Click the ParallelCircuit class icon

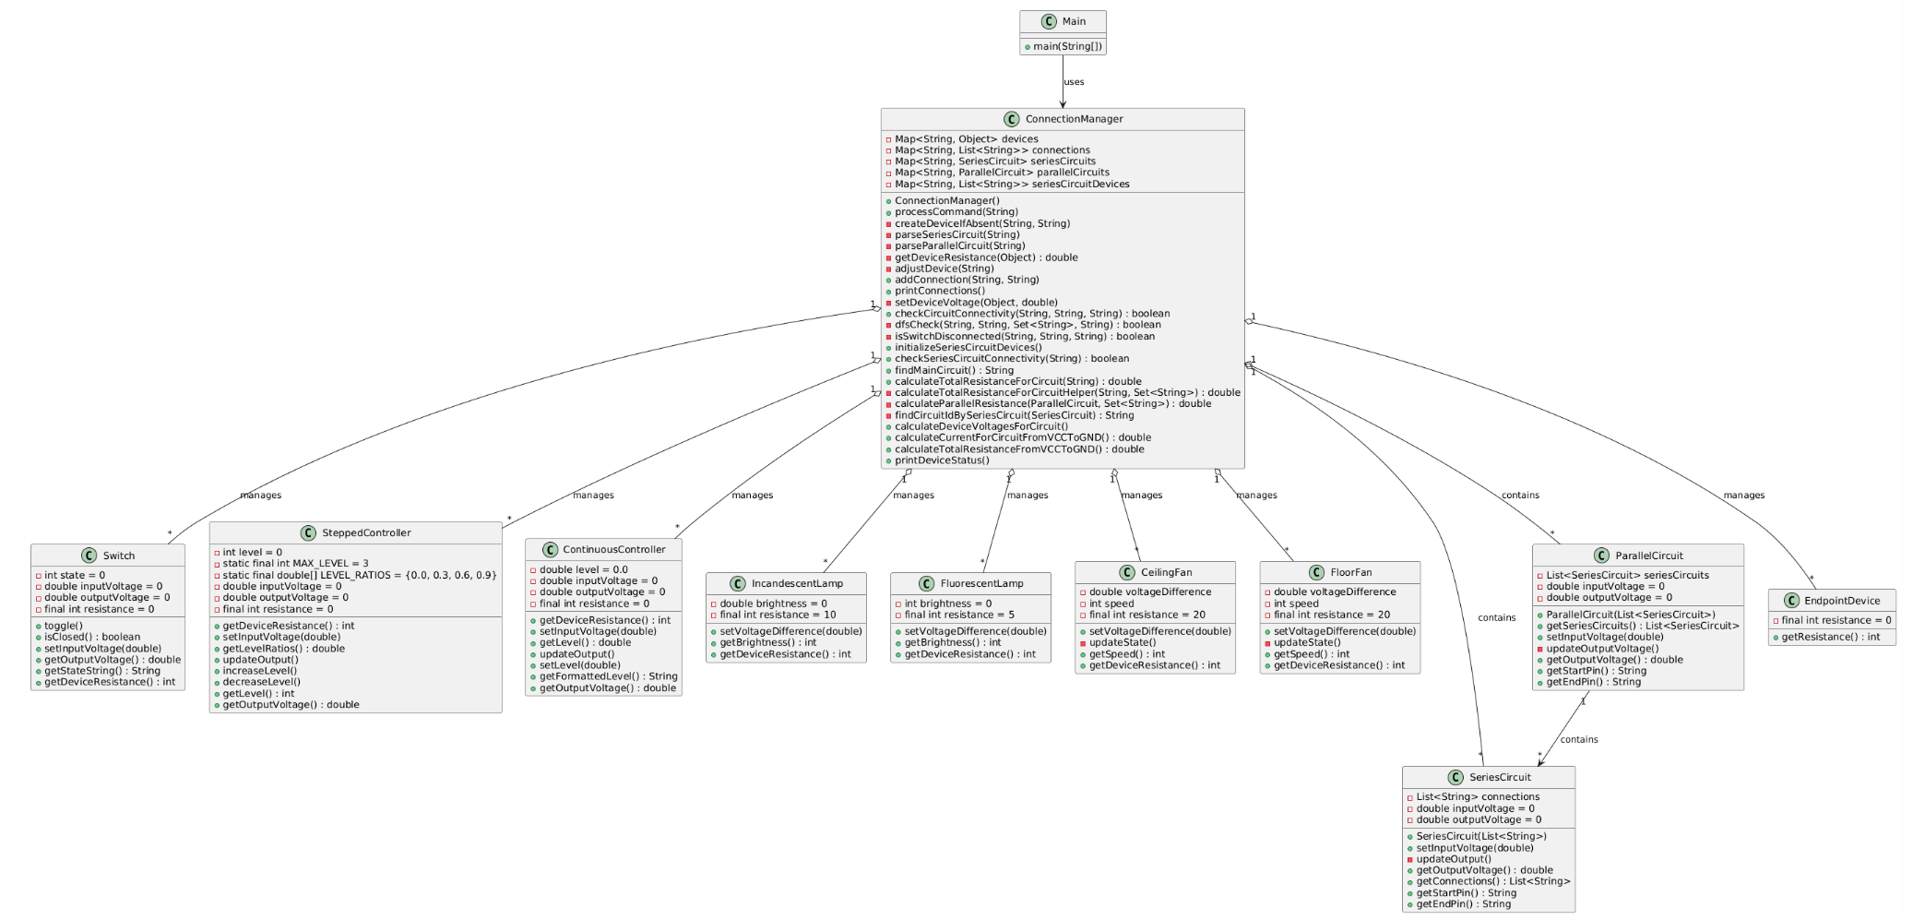tap(1601, 556)
